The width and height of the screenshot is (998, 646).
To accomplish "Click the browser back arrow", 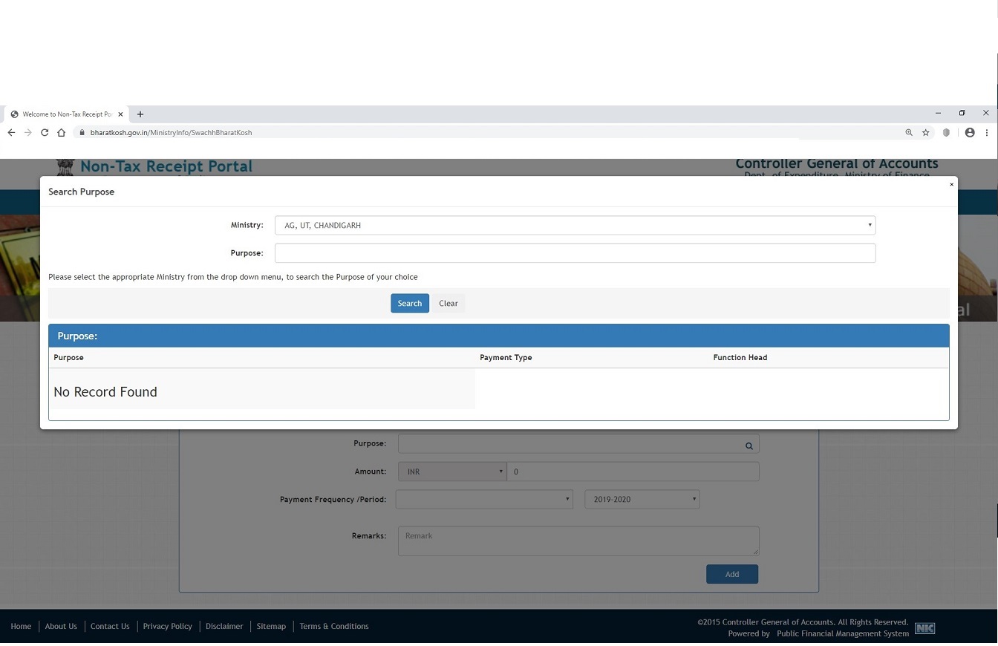I will tap(11, 132).
